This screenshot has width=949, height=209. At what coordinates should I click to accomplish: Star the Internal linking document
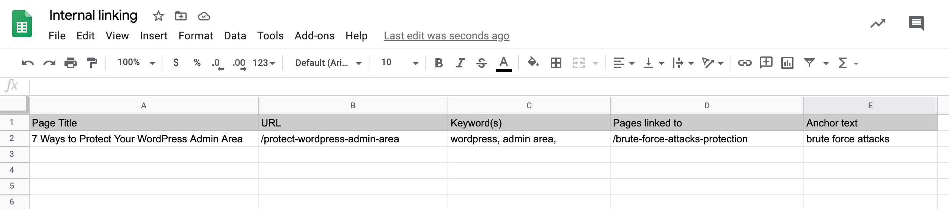pyautogui.click(x=158, y=16)
